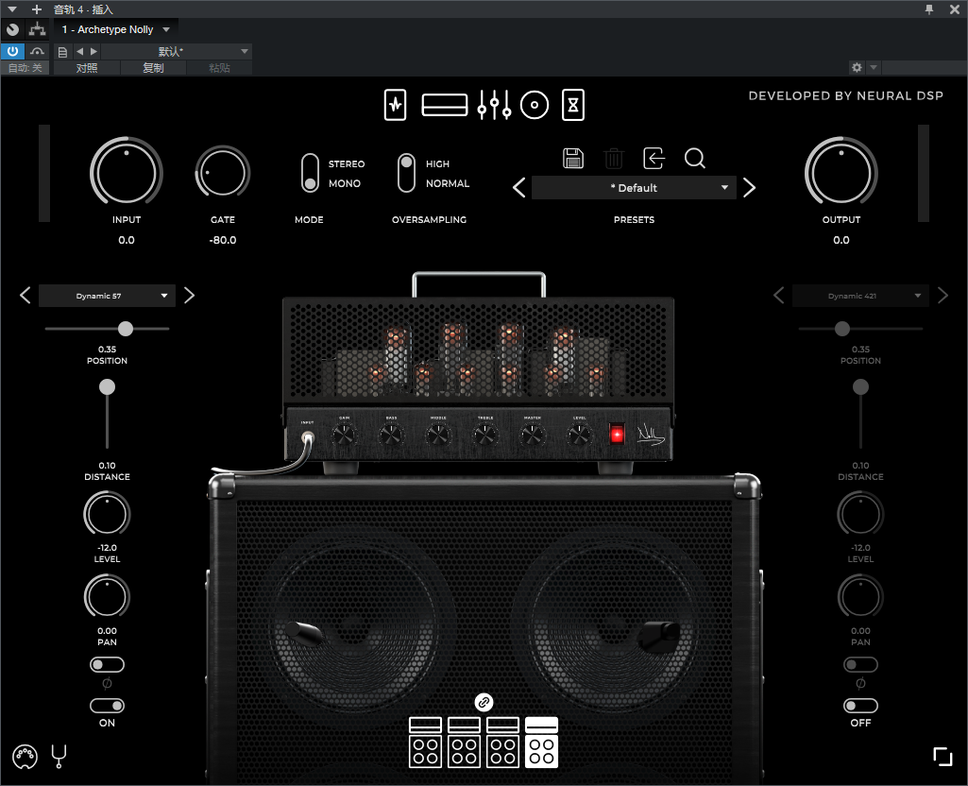Viewport: 968px width, 786px height.
Task: Flip the red amp power switch
Action: [617, 434]
